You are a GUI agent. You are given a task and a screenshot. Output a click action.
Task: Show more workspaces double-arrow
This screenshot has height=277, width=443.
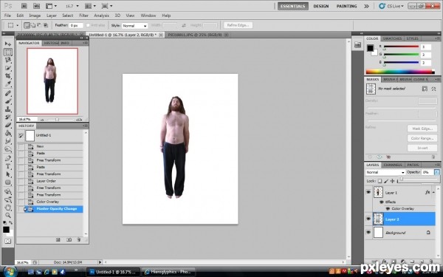point(366,6)
